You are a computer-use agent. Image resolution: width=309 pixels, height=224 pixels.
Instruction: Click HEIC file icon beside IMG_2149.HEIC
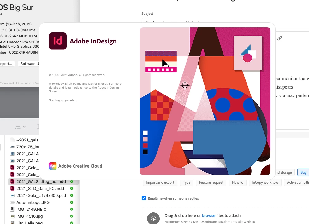pos(12,209)
